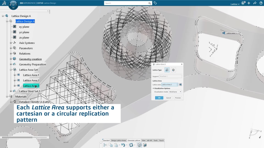Click the Update refresh icon
The image size is (264, 148).
pyautogui.click(x=131, y=145)
